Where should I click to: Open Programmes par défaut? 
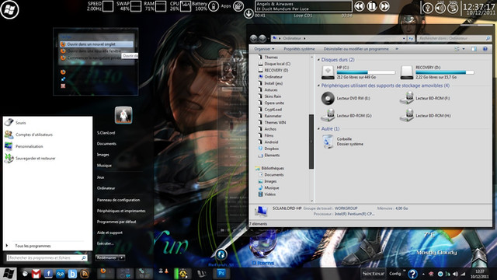coord(116,222)
